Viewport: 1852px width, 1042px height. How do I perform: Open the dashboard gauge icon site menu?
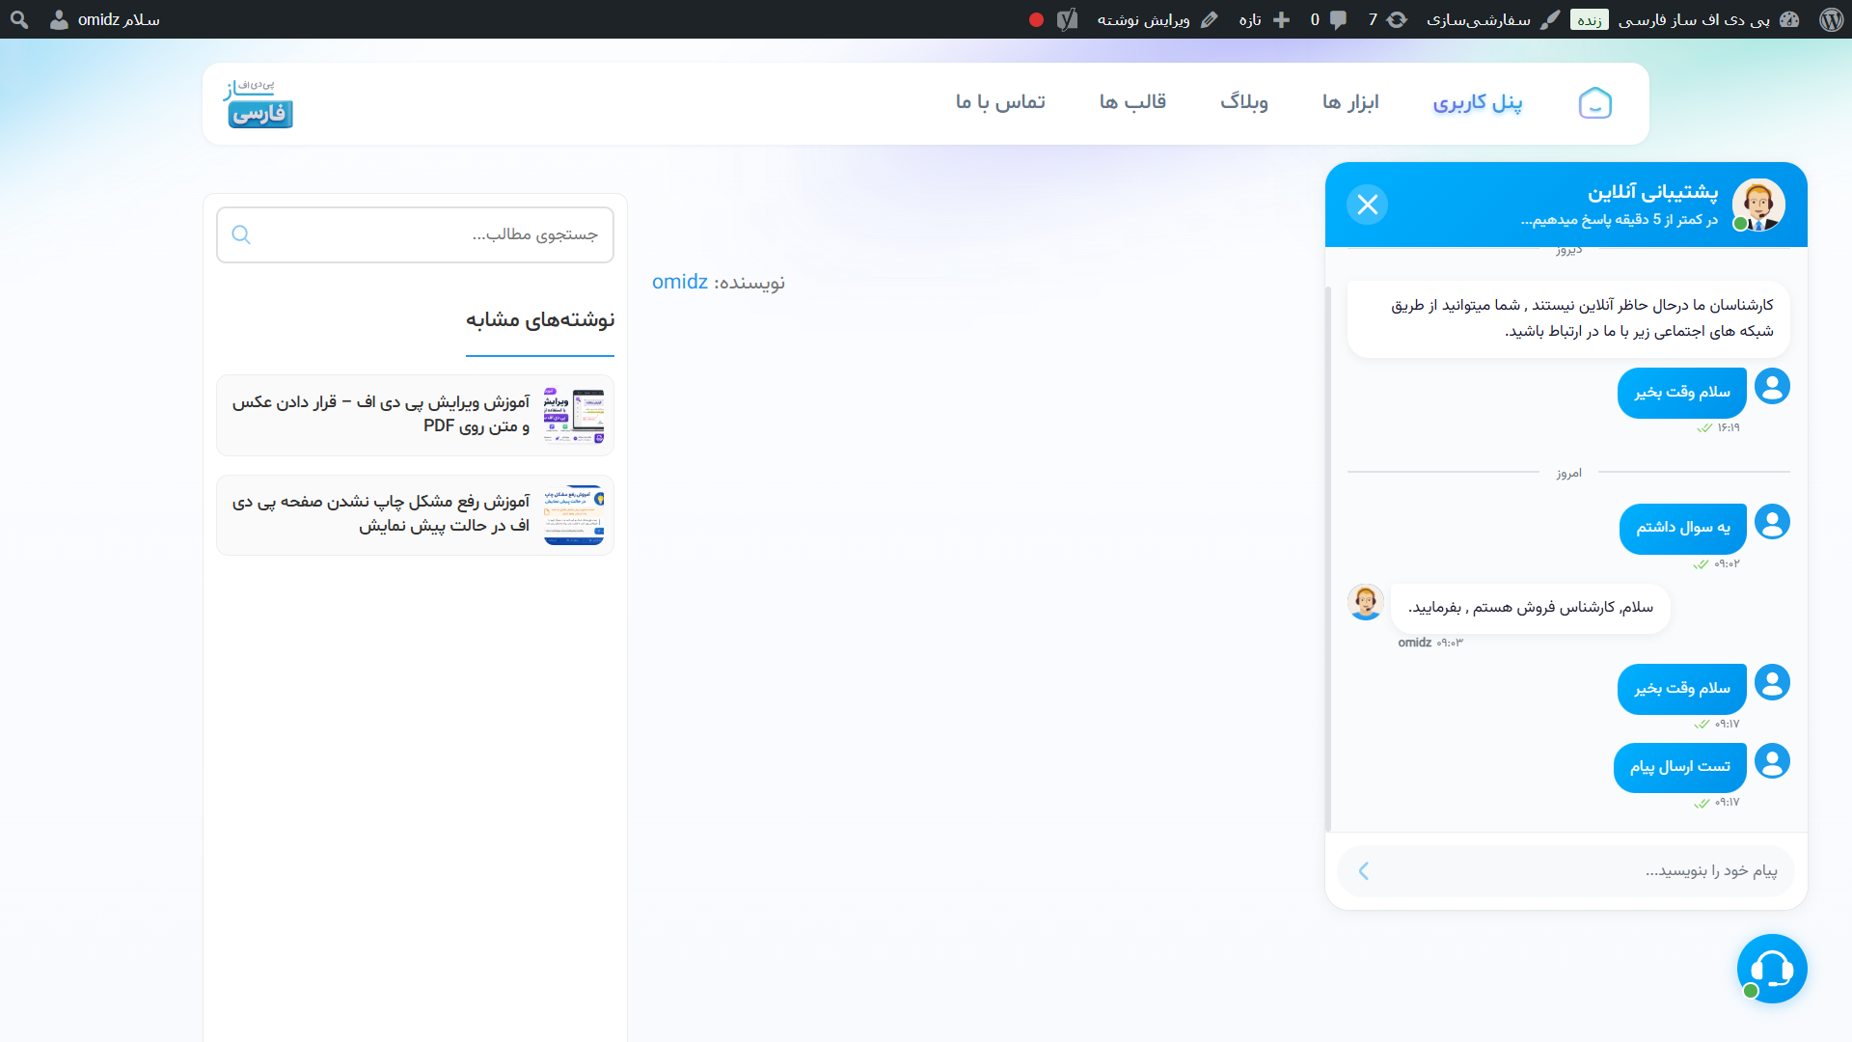pyautogui.click(x=1789, y=19)
